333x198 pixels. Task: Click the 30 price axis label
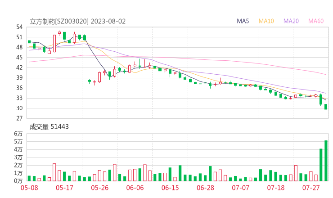19,108
